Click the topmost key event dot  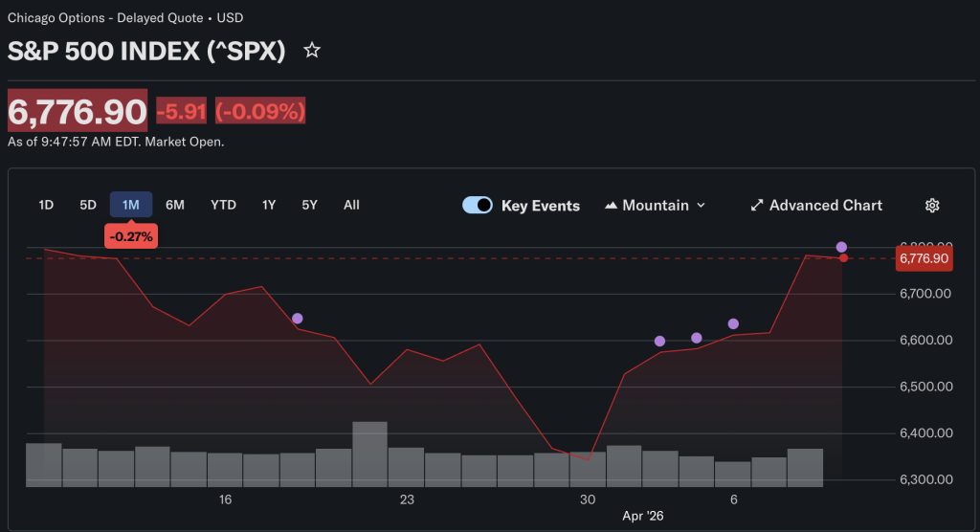coord(841,247)
